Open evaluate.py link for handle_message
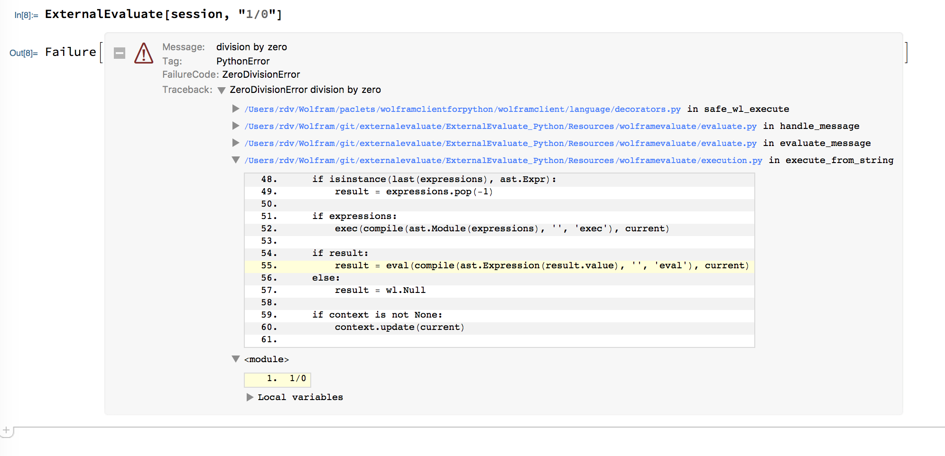Screen dimensions: 945x456 click(500, 127)
